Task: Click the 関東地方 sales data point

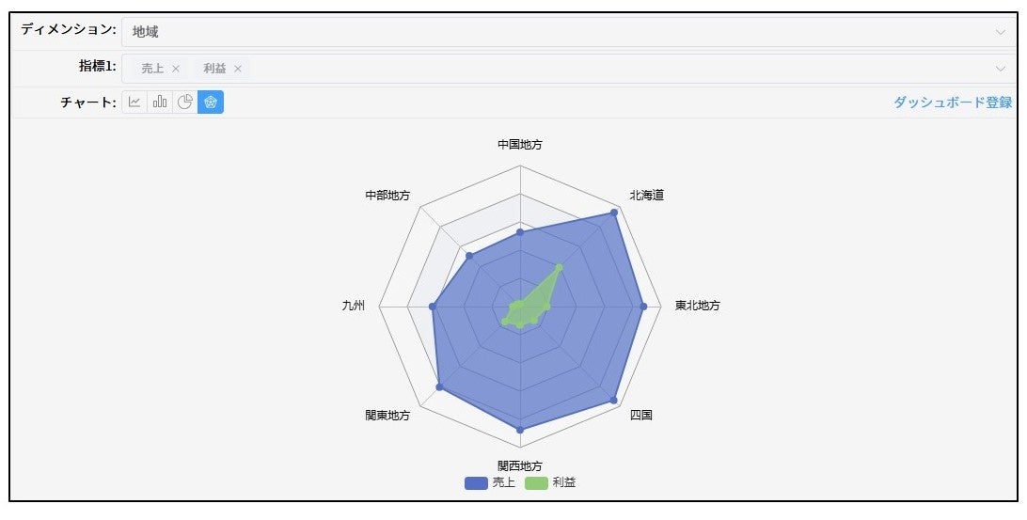Action: (x=439, y=387)
